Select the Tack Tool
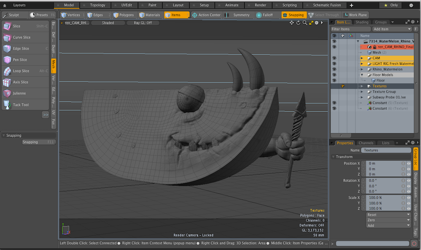Screen dimensions: 421x250 pyautogui.click(x=25, y=105)
